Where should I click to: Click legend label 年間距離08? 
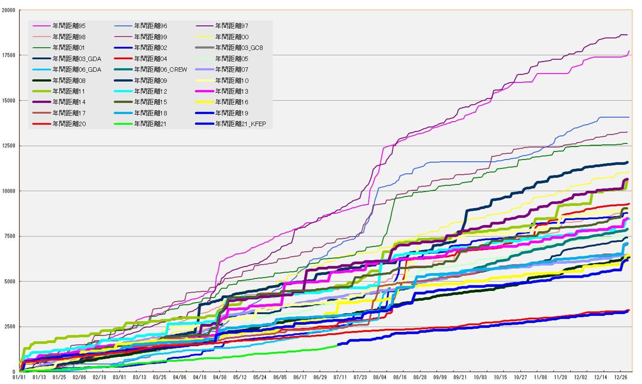click(69, 80)
